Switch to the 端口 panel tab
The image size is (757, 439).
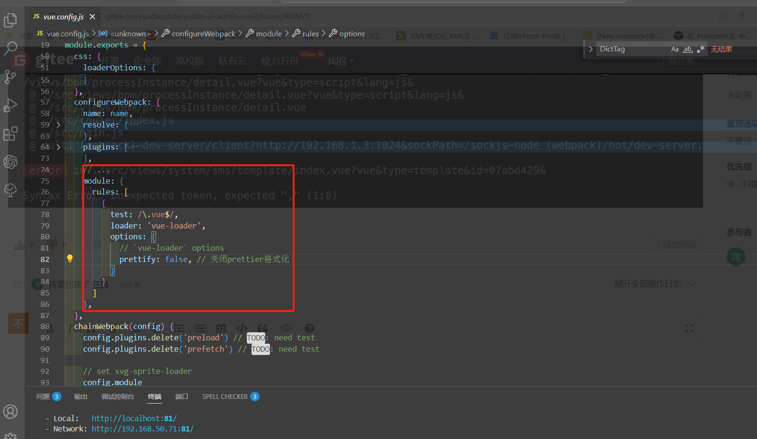click(182, 397)
